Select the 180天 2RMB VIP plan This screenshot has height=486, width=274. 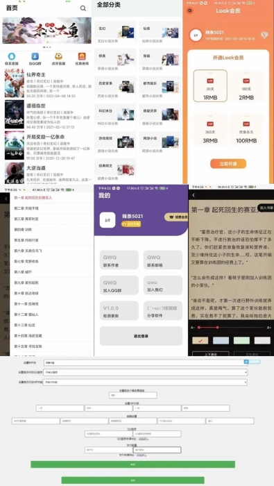[246, 86]
